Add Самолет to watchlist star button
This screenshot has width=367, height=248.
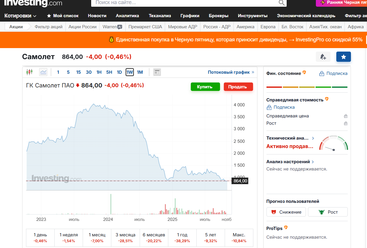344,57
